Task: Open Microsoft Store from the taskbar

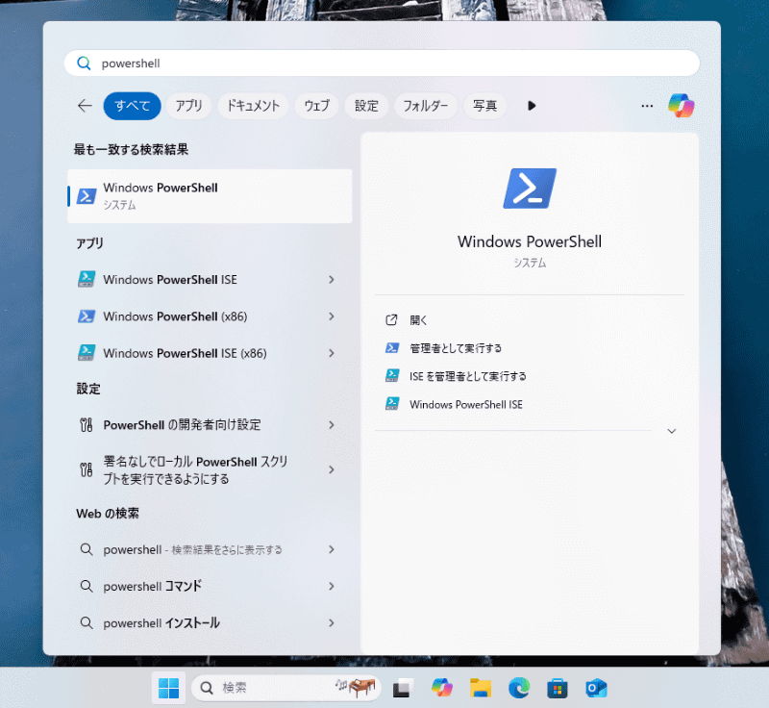Action: click(557, 688)
